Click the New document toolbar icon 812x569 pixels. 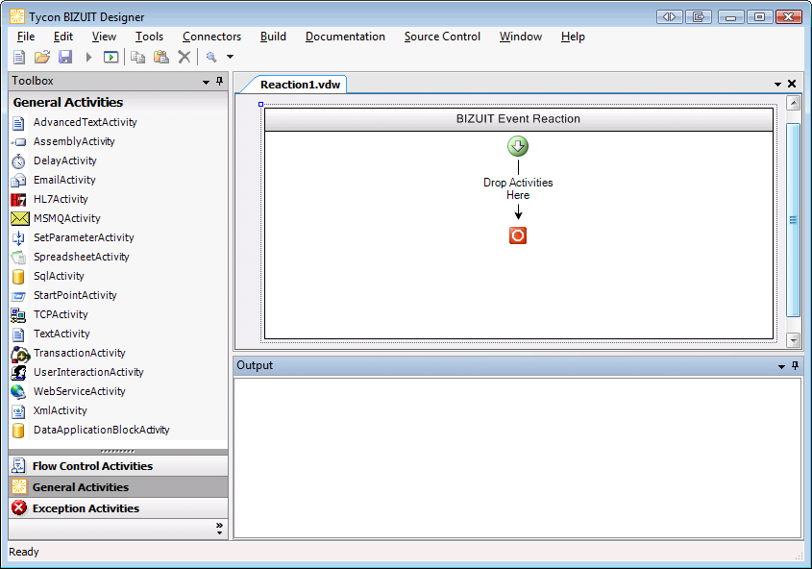pyautogui.click(x=19, y=57)
